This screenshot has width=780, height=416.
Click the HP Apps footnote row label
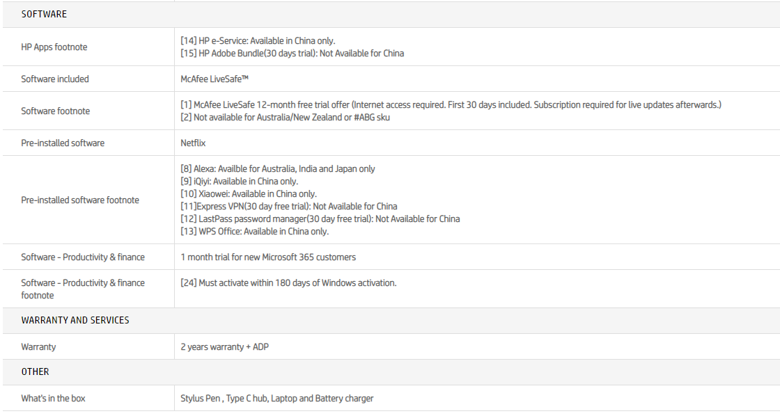(x=54, y=47)
